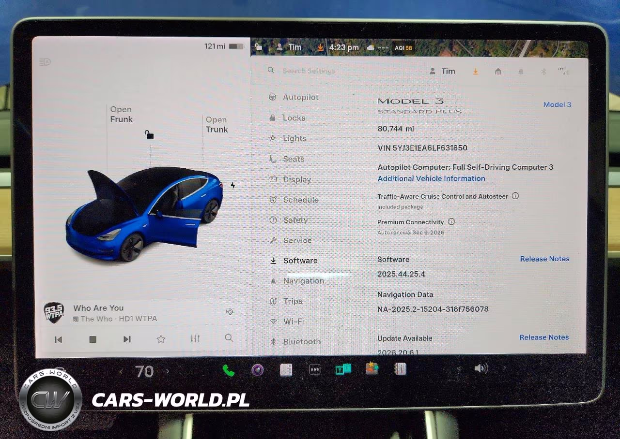Viewport: 620px width, 439px height.
Task: Open the Trunk
Action: [x=217, y=125]
